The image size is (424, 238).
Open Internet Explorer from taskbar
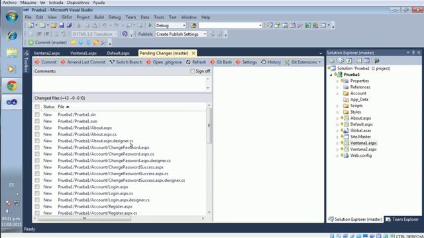point(12,36)
